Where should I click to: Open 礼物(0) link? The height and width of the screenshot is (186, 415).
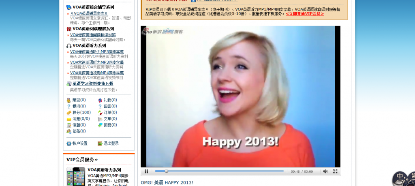click(110, 100)
